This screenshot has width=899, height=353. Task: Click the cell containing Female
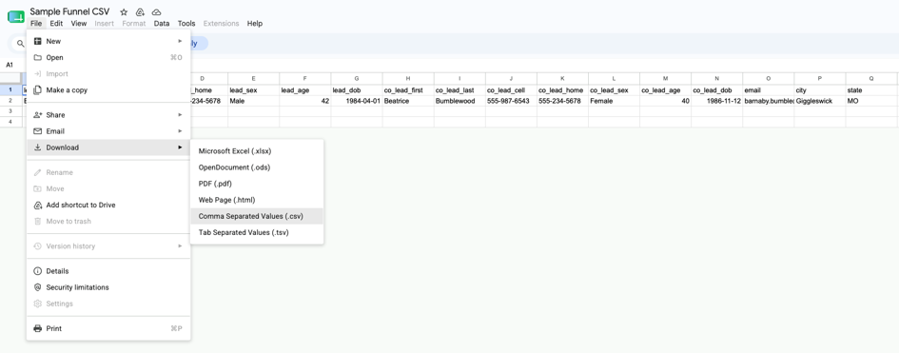[614, 101]
